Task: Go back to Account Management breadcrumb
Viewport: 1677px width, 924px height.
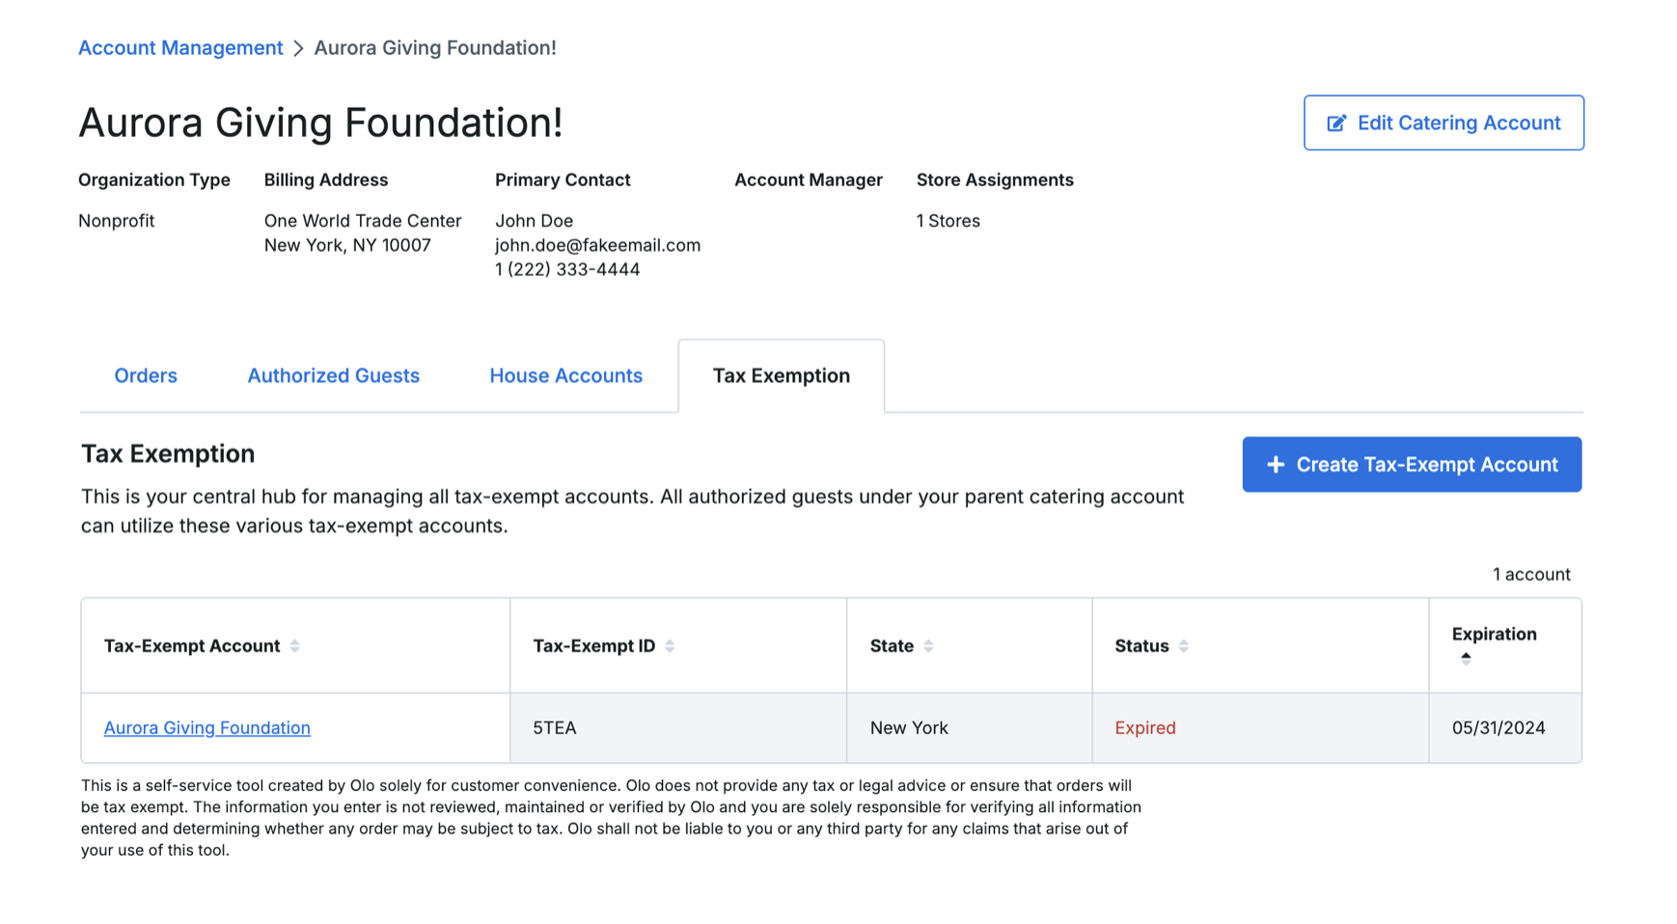Action: click(x=180, y=48)
